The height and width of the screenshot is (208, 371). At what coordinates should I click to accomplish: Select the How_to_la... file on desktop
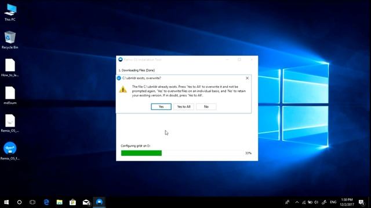point(10,68)
